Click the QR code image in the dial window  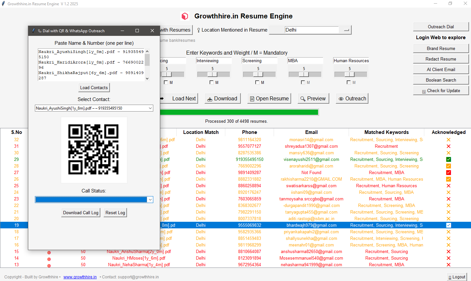point(94,150)
